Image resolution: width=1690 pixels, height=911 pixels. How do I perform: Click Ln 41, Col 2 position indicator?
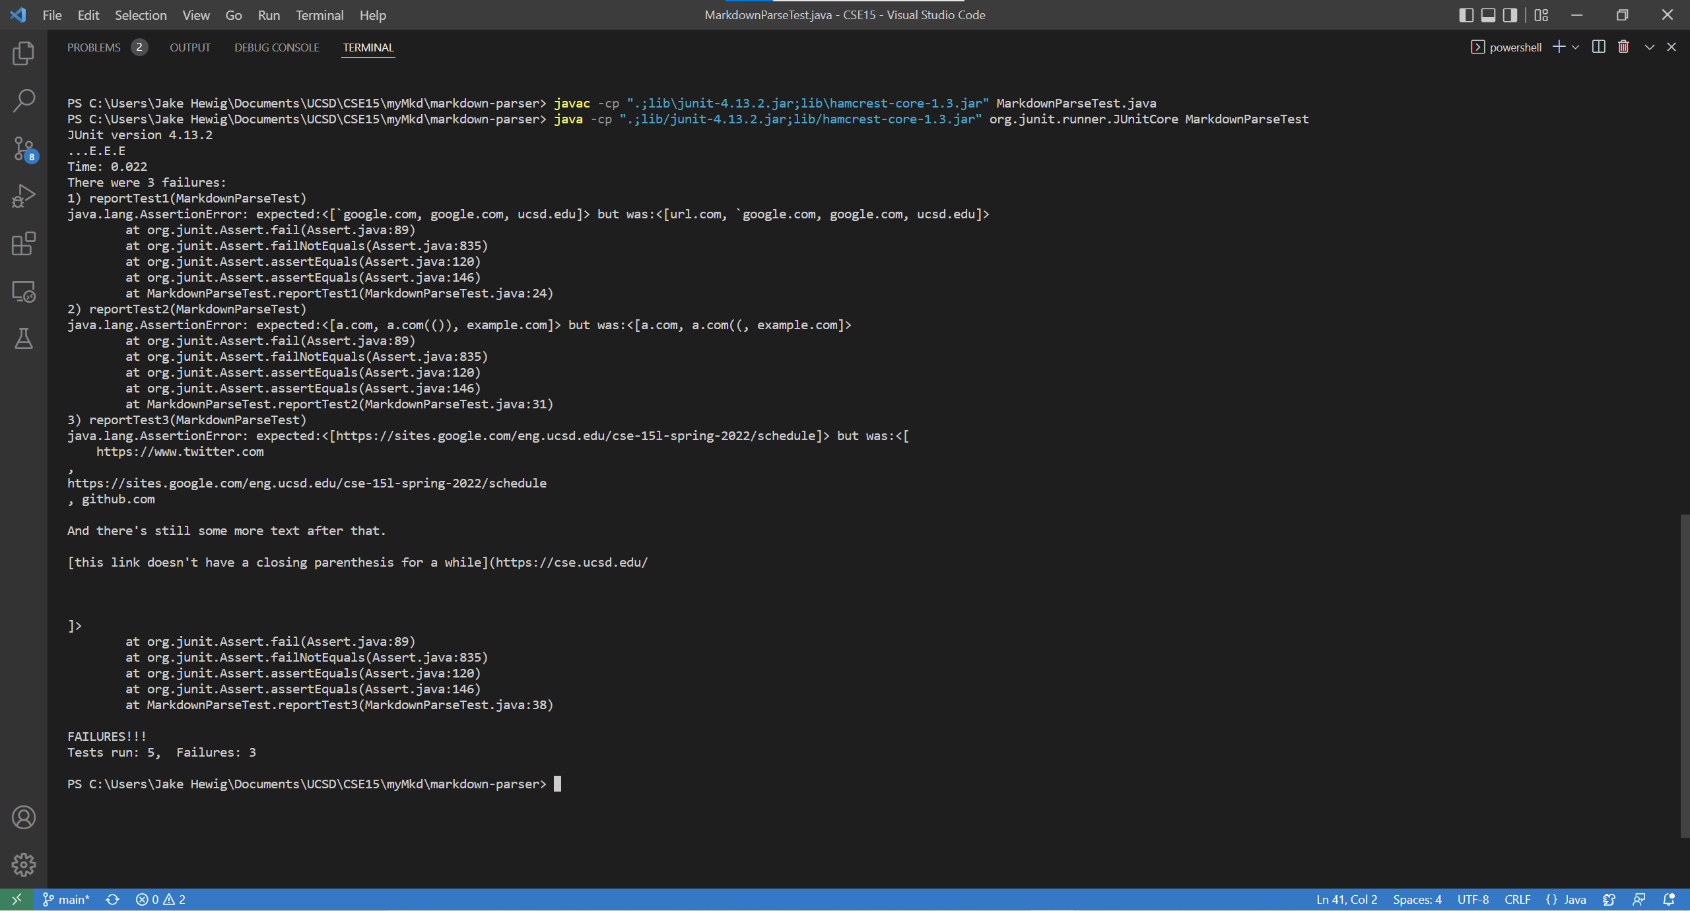pyautogui.click(x=1346, y=899)
